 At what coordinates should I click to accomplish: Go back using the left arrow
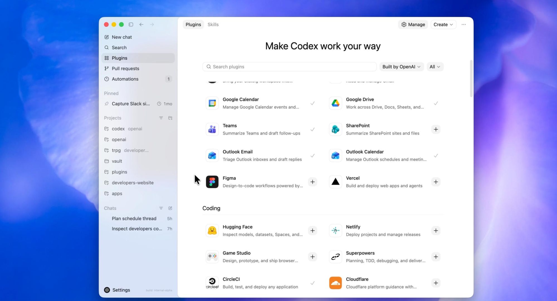click(x=141, y=24)
